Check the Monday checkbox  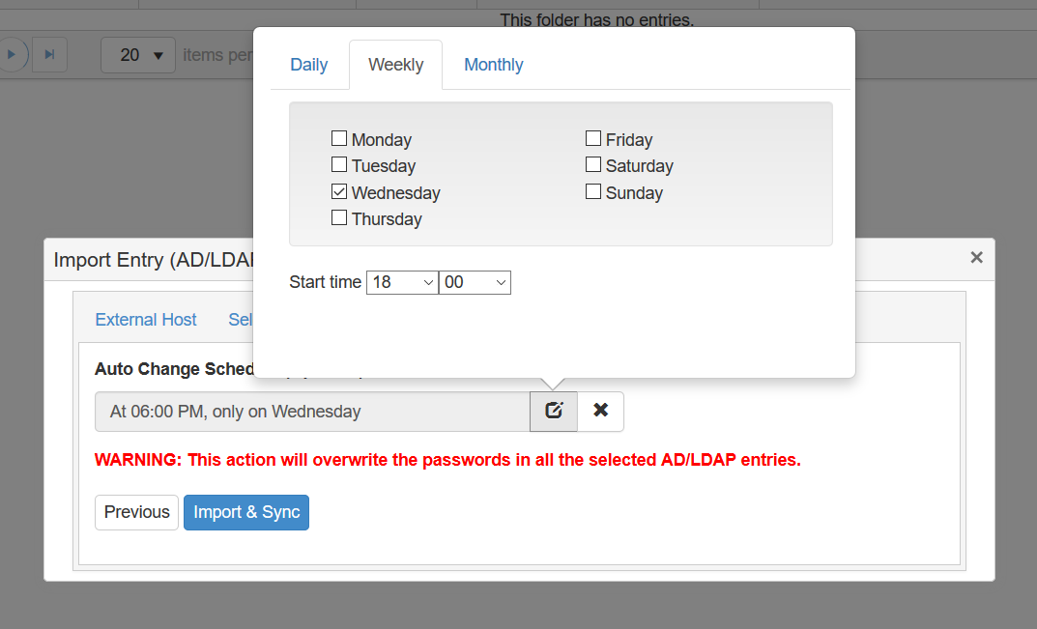(339, 138)
